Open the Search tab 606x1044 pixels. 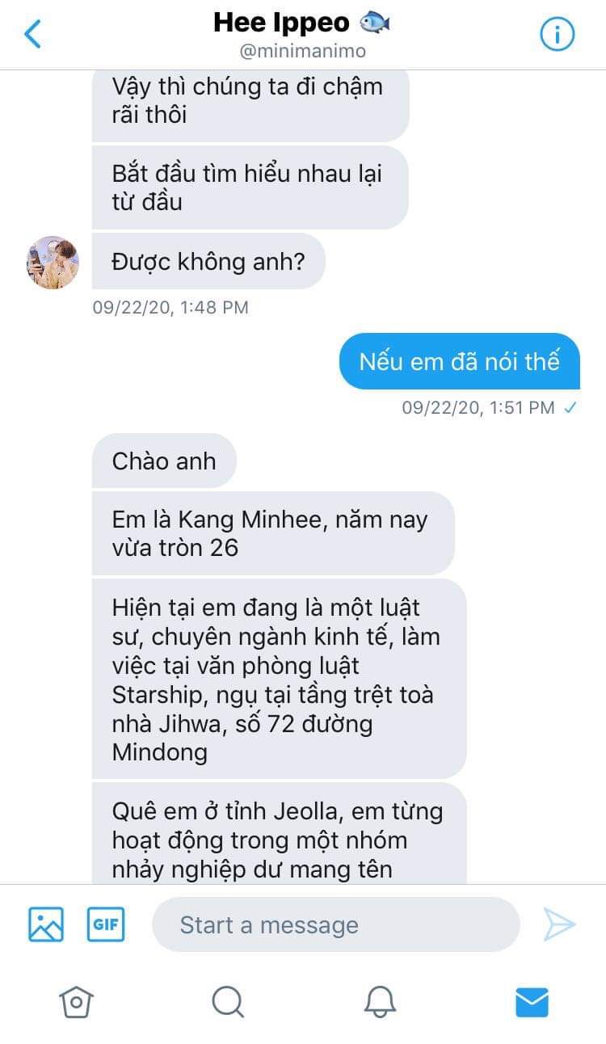(228, 1002)
